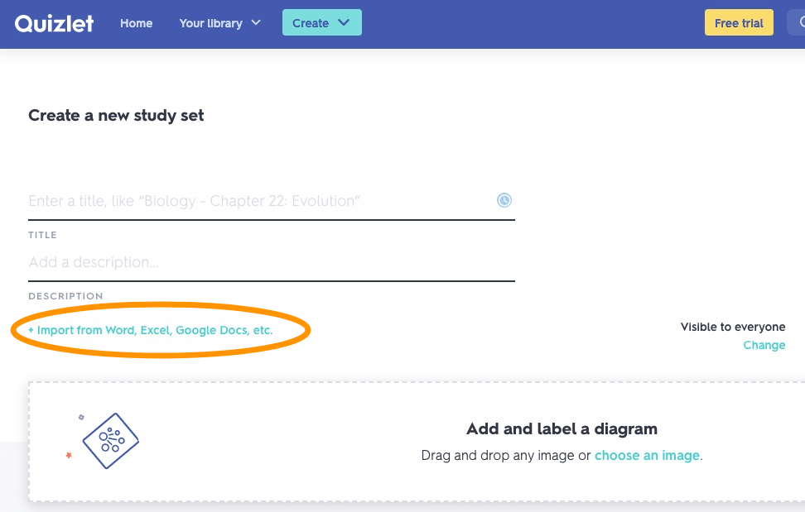This screenshot has width=805, height=512.
Task: Click the Add and label a diagram heading
Action: [562, 428]
